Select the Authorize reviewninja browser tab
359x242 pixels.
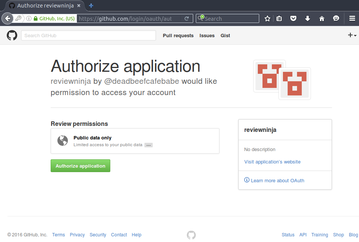tap(45, 6)
